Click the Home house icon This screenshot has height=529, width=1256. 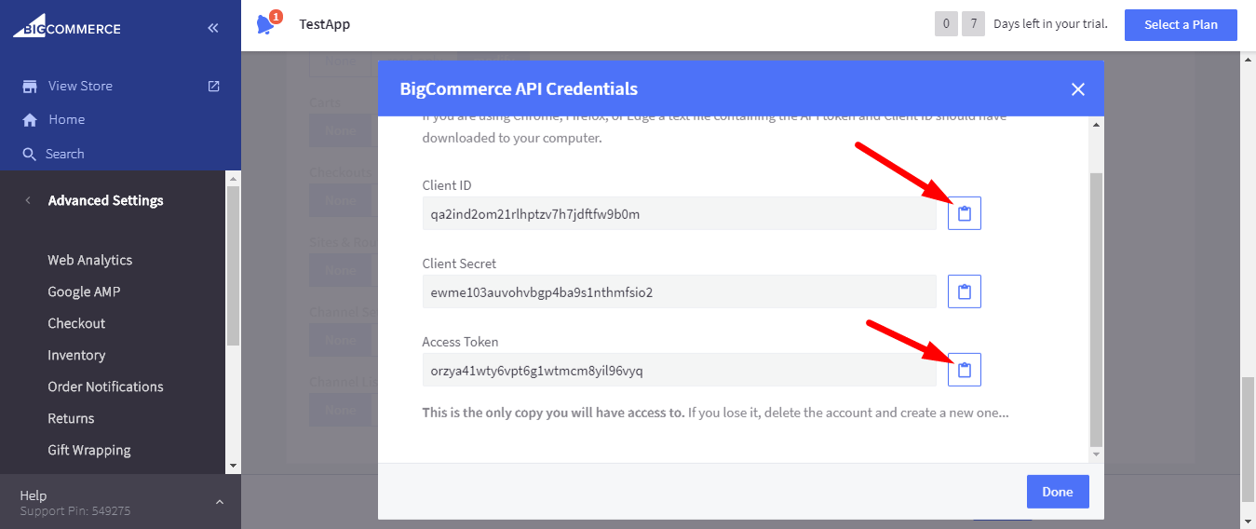(30, 120)
